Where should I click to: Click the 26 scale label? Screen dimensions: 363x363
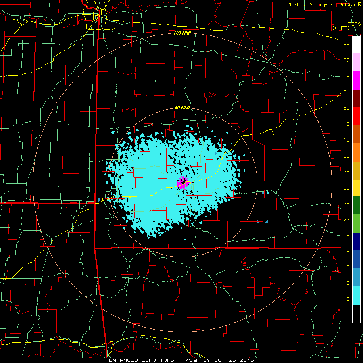point(346,204)
